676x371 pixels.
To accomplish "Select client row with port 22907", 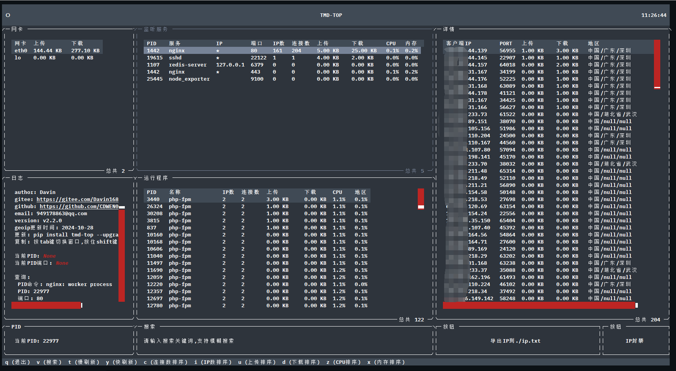I will tap(548, 58).
